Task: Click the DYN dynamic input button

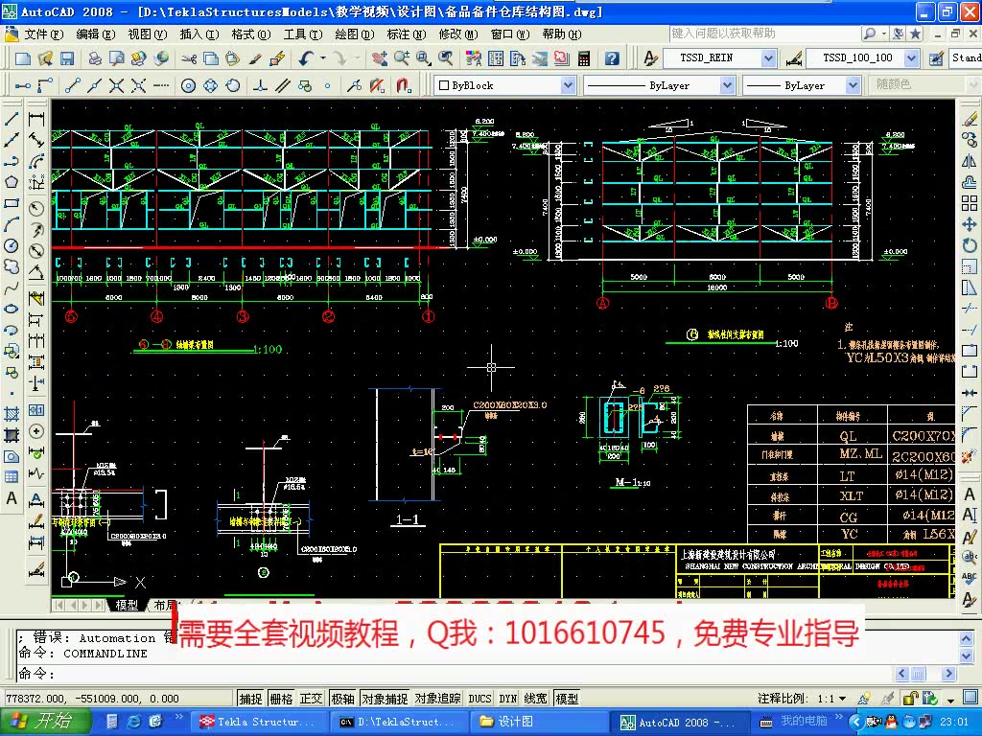Action: click(505, 698)
